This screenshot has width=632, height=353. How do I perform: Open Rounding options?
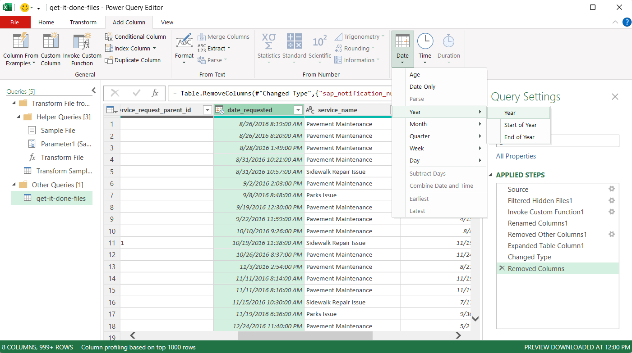(355, 48)
